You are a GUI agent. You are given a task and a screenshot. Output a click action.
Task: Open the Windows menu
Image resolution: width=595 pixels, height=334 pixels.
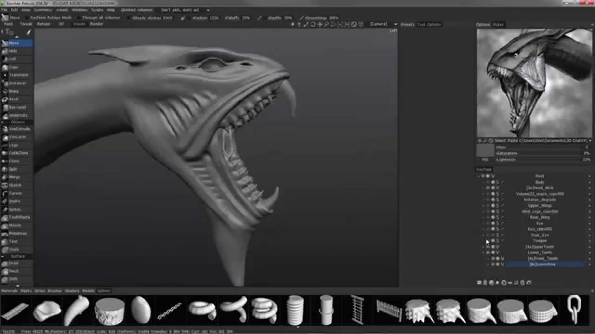79,10
